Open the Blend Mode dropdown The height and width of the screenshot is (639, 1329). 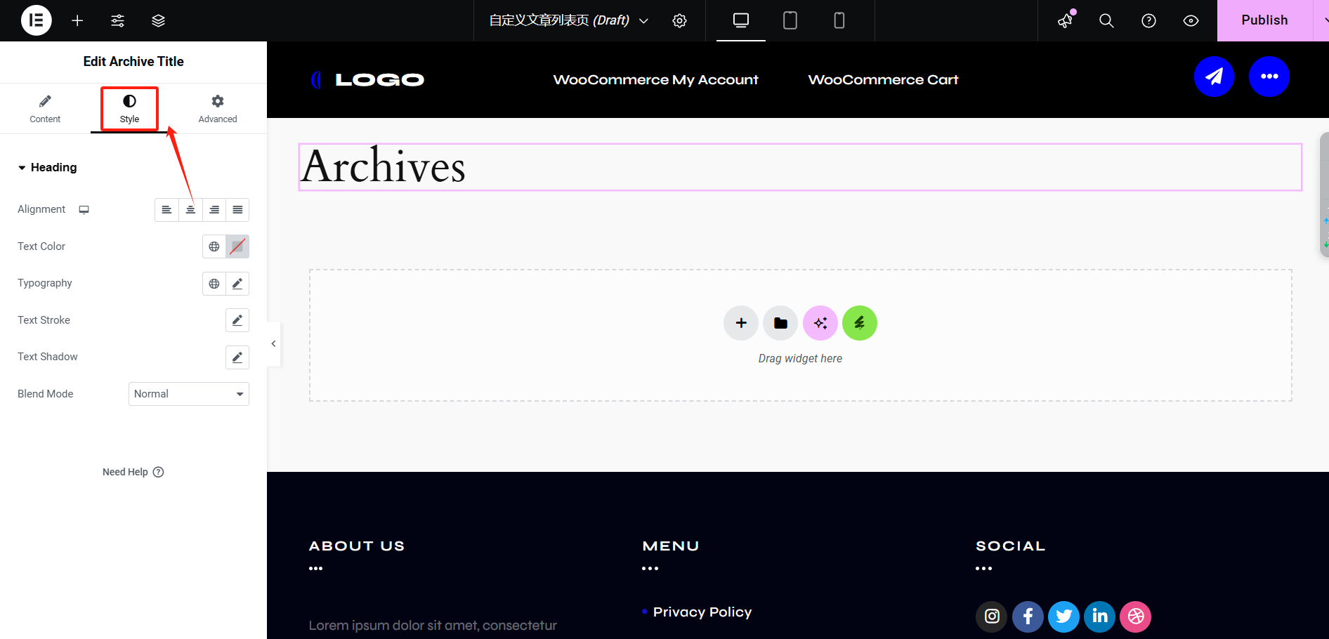pyautogui.click(x=188, y=394)
